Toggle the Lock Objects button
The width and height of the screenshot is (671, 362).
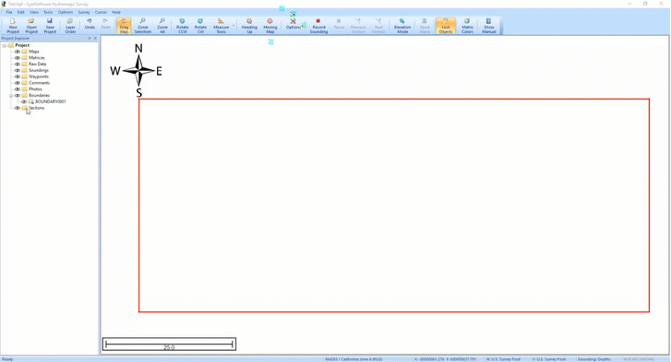coord(446,26)
